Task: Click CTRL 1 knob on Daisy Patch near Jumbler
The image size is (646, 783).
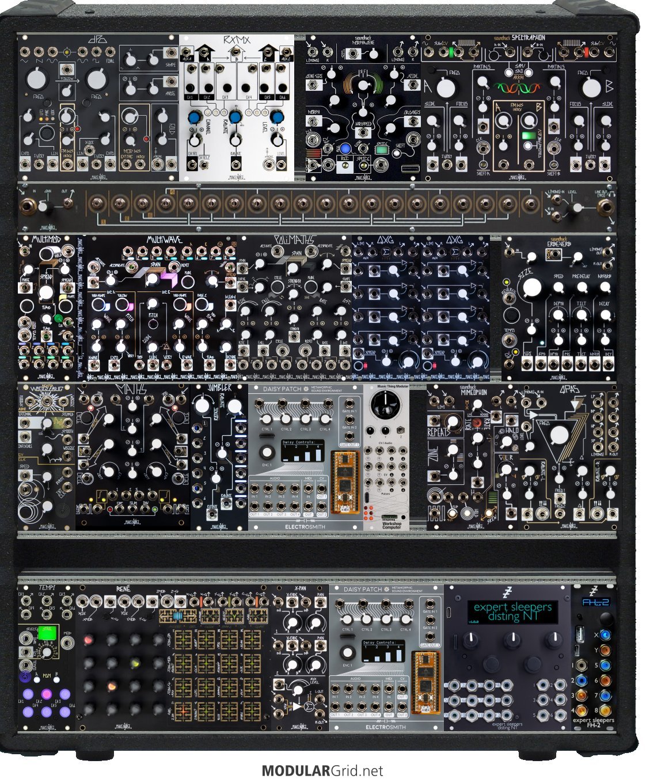Action: [267, 419]
